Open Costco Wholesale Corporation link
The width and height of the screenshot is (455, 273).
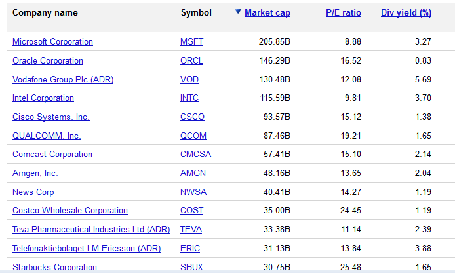70,210
